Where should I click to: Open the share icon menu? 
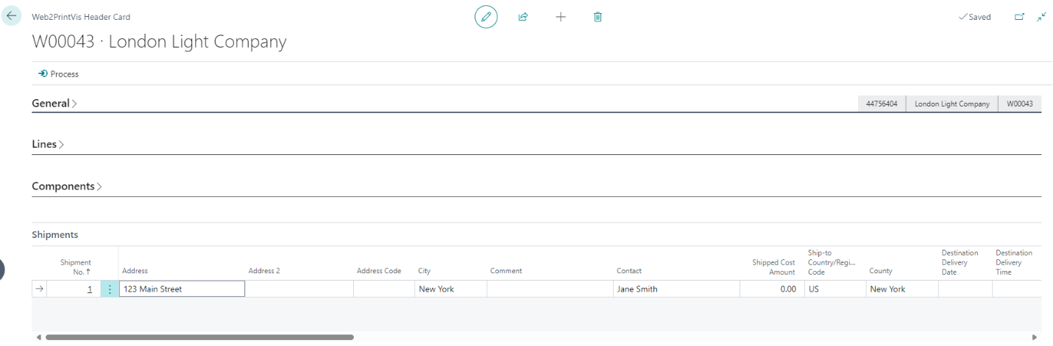(x=523, y=16)
